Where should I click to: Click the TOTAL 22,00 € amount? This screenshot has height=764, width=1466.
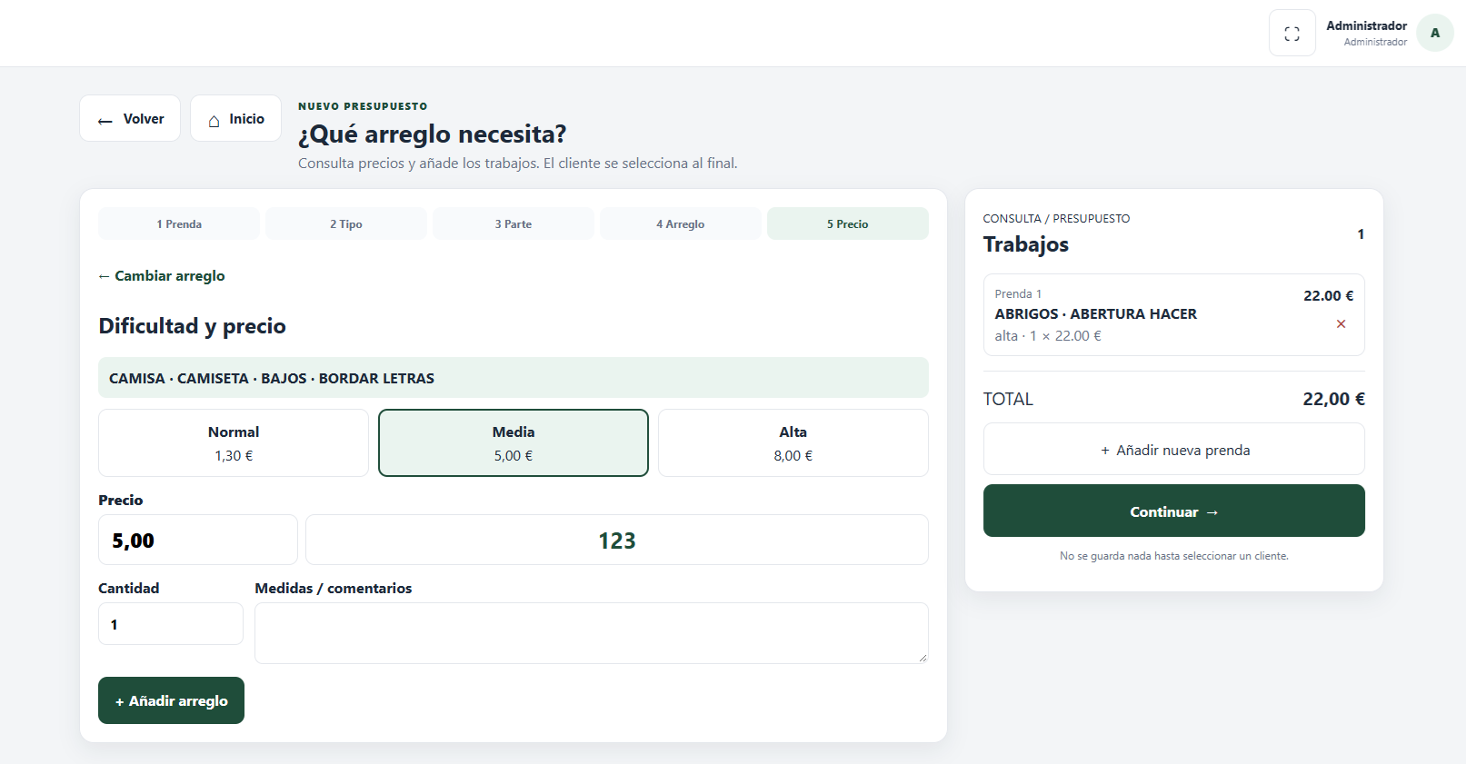point(1333,399)
